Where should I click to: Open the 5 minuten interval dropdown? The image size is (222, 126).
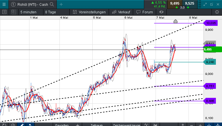click(31, 12)
